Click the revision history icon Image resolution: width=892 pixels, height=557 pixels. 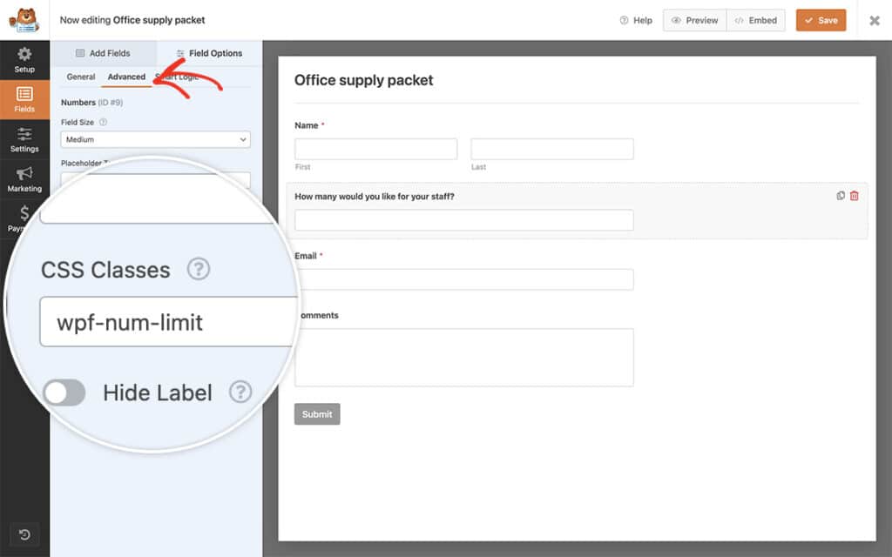(24, 534)
